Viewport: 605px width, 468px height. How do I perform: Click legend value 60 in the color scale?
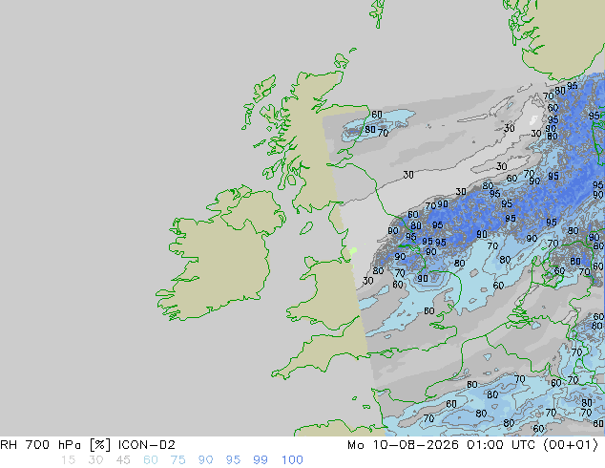coord(151,460)
